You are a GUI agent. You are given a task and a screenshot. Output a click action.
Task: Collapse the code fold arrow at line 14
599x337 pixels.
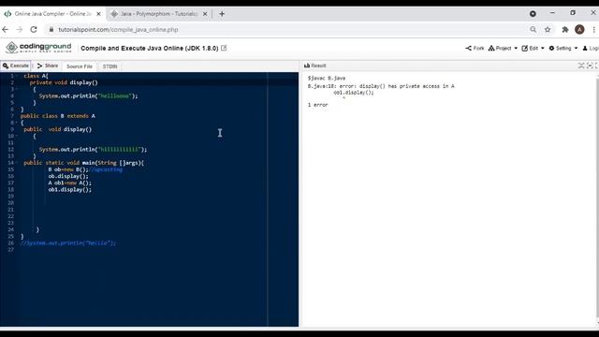tap(17, 163)
